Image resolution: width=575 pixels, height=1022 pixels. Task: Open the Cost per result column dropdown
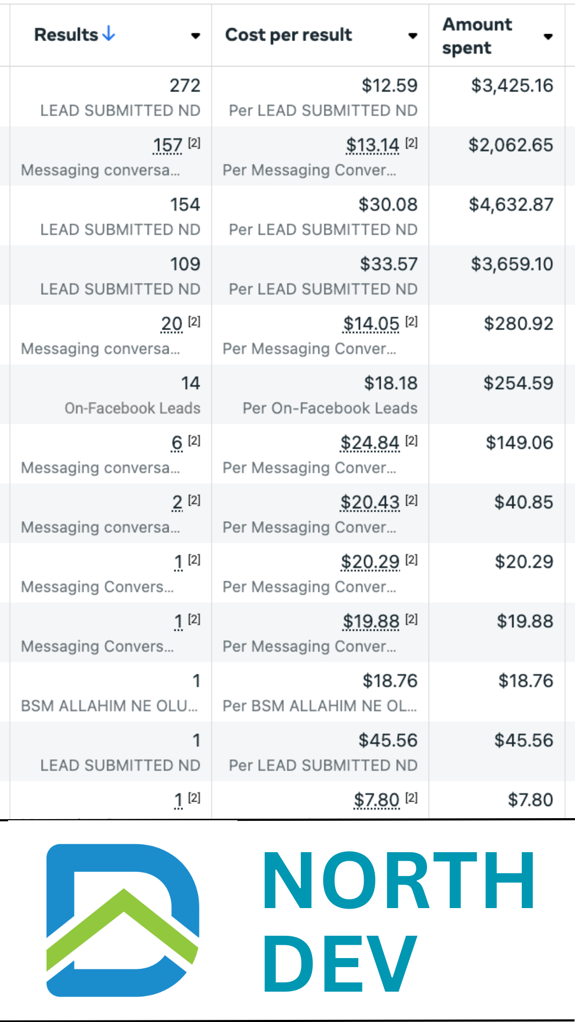click(413, 36)
